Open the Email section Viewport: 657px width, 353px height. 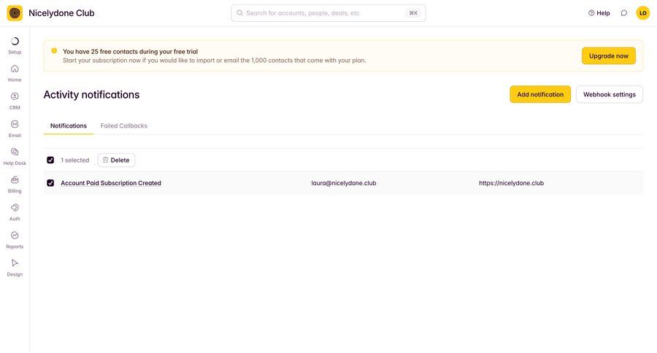(x=15, y=129)
